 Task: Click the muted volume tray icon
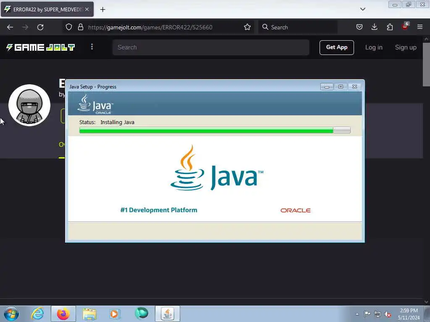388,314
